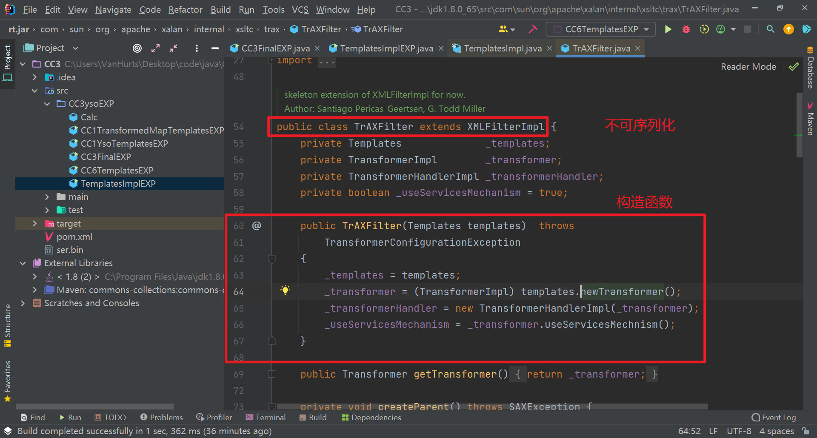Toggle Reader Mode in the editor
Image resolution: width=817 pixels, height=438 pixels.
pos(748,66)
